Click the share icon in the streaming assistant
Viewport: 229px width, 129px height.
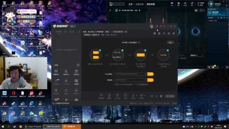coord(173,33)
